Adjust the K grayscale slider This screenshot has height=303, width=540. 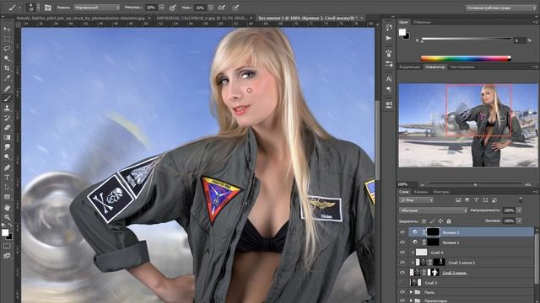coord(467,40)
